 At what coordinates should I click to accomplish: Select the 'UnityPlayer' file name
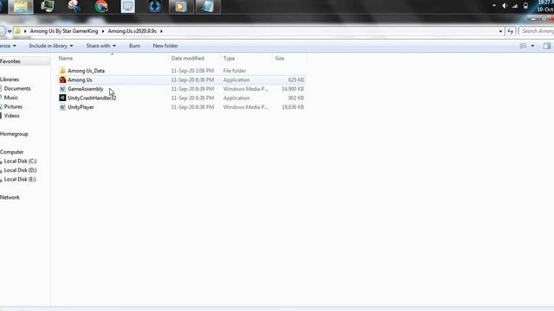(x=81, y=107)
